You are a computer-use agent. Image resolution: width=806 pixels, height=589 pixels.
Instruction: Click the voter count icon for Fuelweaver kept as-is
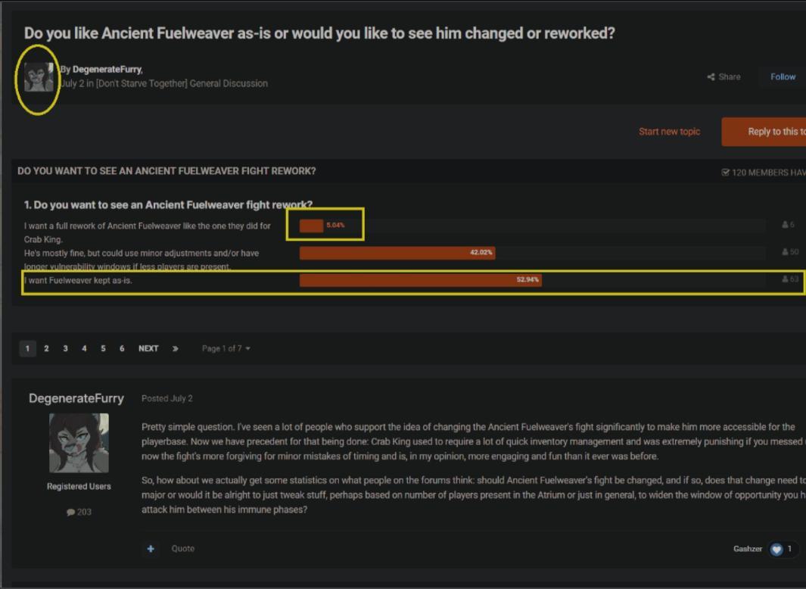coord(785,279)
